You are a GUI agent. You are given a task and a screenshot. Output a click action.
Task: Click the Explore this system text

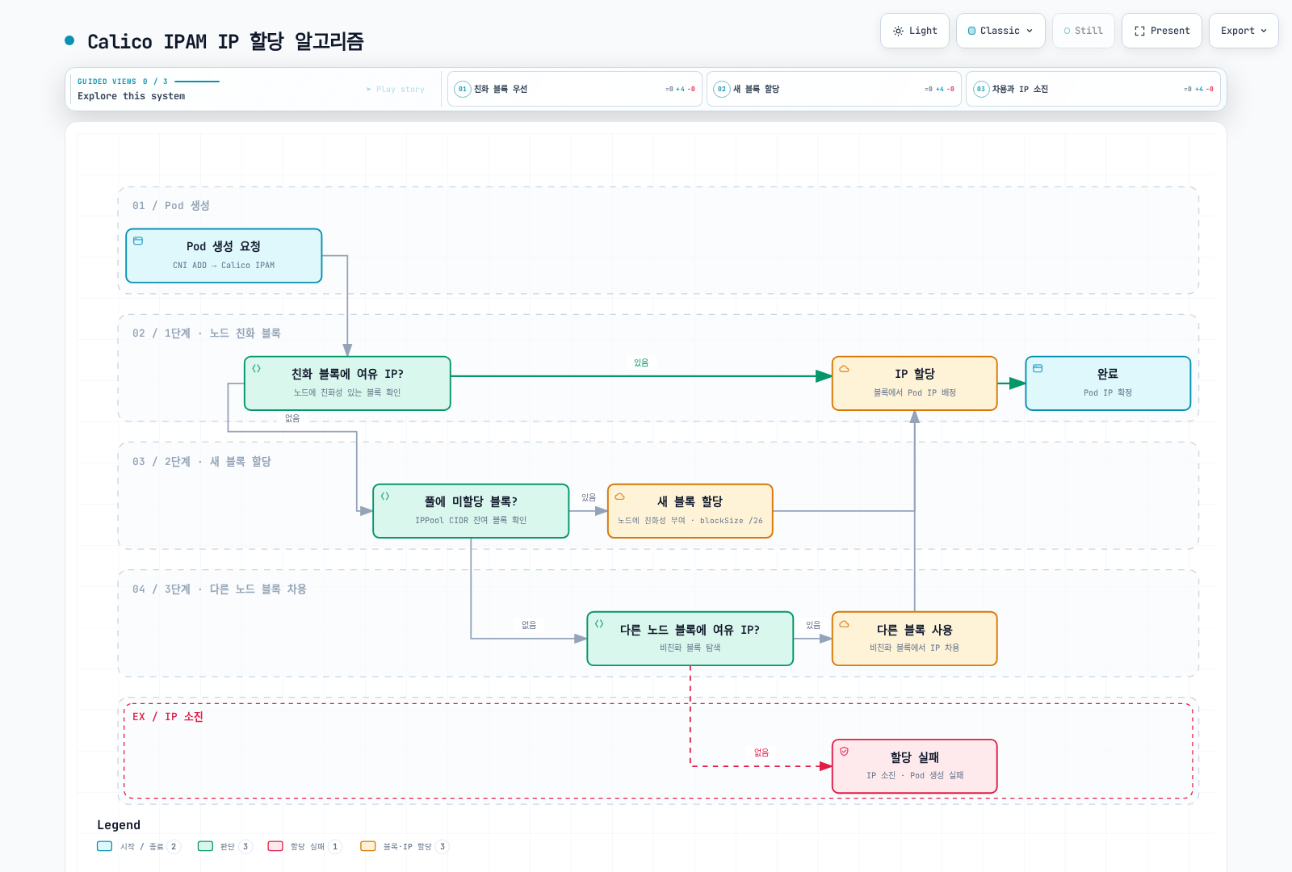tap(132, 96)
